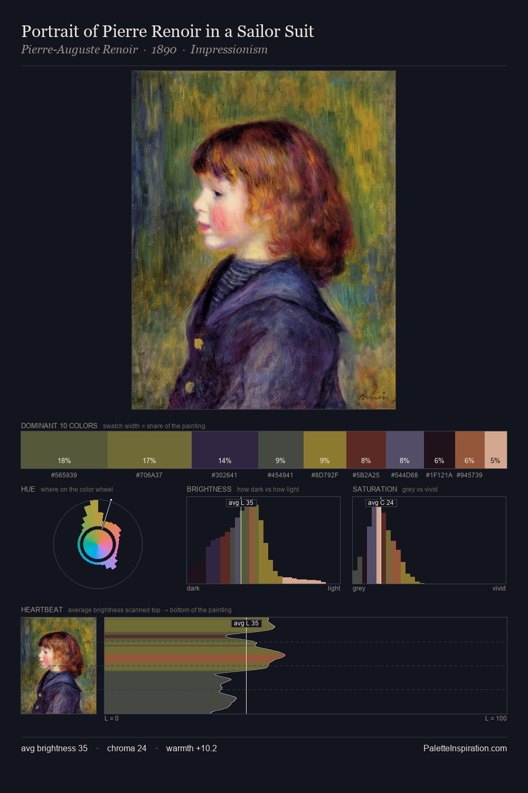Image resolution: width=528 pixels, height=793 pixels.
Task: Click the 'avg L 35' label in Brightness
Action: coord(241,503)
